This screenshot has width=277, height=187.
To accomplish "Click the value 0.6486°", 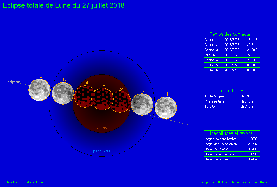I will tap(253, 149).
